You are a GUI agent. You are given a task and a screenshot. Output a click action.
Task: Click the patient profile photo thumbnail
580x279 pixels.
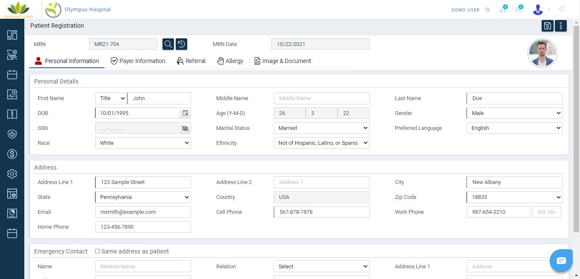point(542,53)
